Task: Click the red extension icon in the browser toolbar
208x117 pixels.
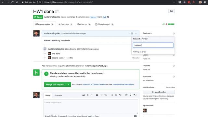Action: [x=189, y=2]
